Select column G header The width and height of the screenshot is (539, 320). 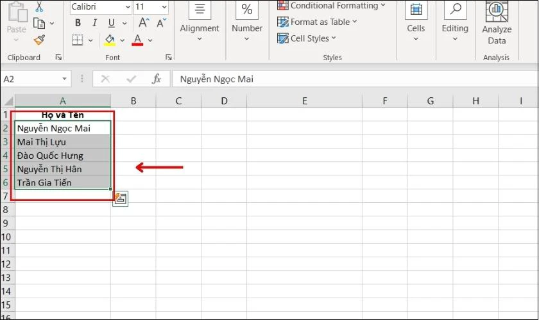click(x=431, y=101)
